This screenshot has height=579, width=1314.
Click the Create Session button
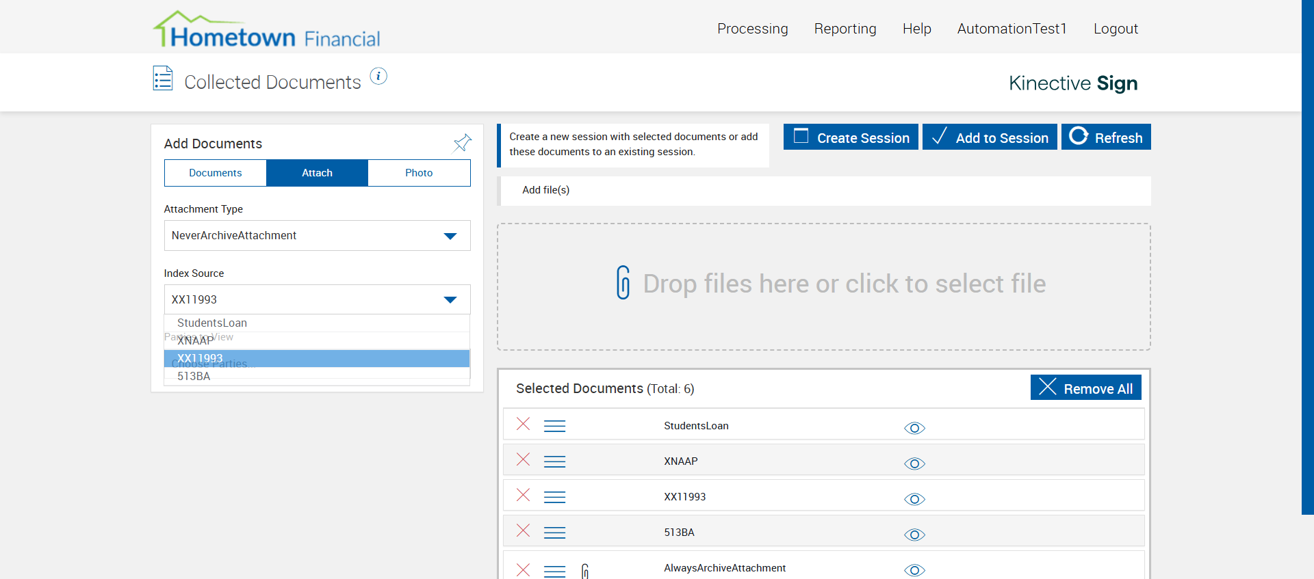pos(851,137)
